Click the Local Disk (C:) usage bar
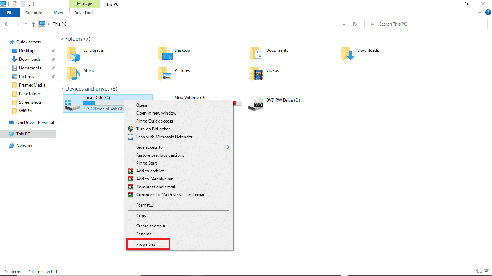This screenshot has height=276, width=492. tap(103, 103)
